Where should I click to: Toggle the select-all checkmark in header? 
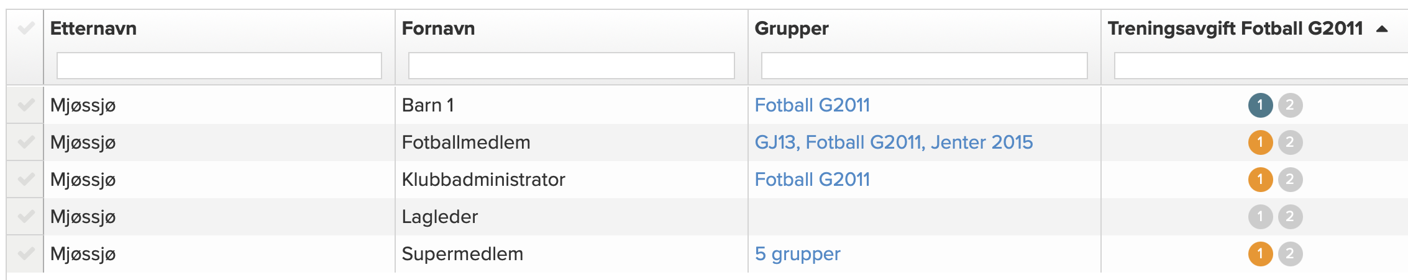pyautogui.click(x=25, y=28)
